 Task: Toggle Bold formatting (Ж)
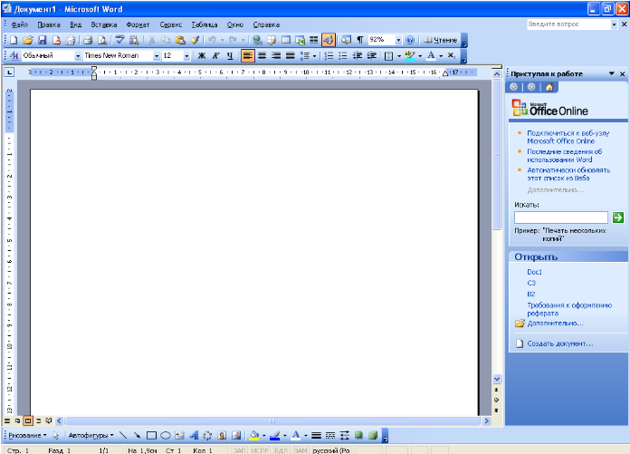202,55
